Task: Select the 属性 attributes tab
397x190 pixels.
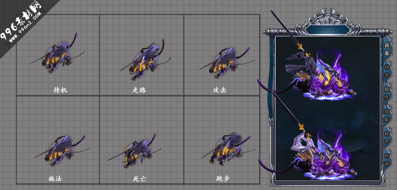Action: (387, 93)
